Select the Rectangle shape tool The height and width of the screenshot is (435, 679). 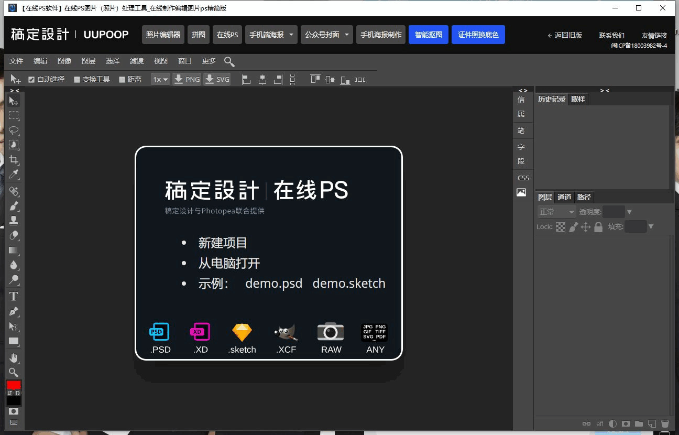14,341
